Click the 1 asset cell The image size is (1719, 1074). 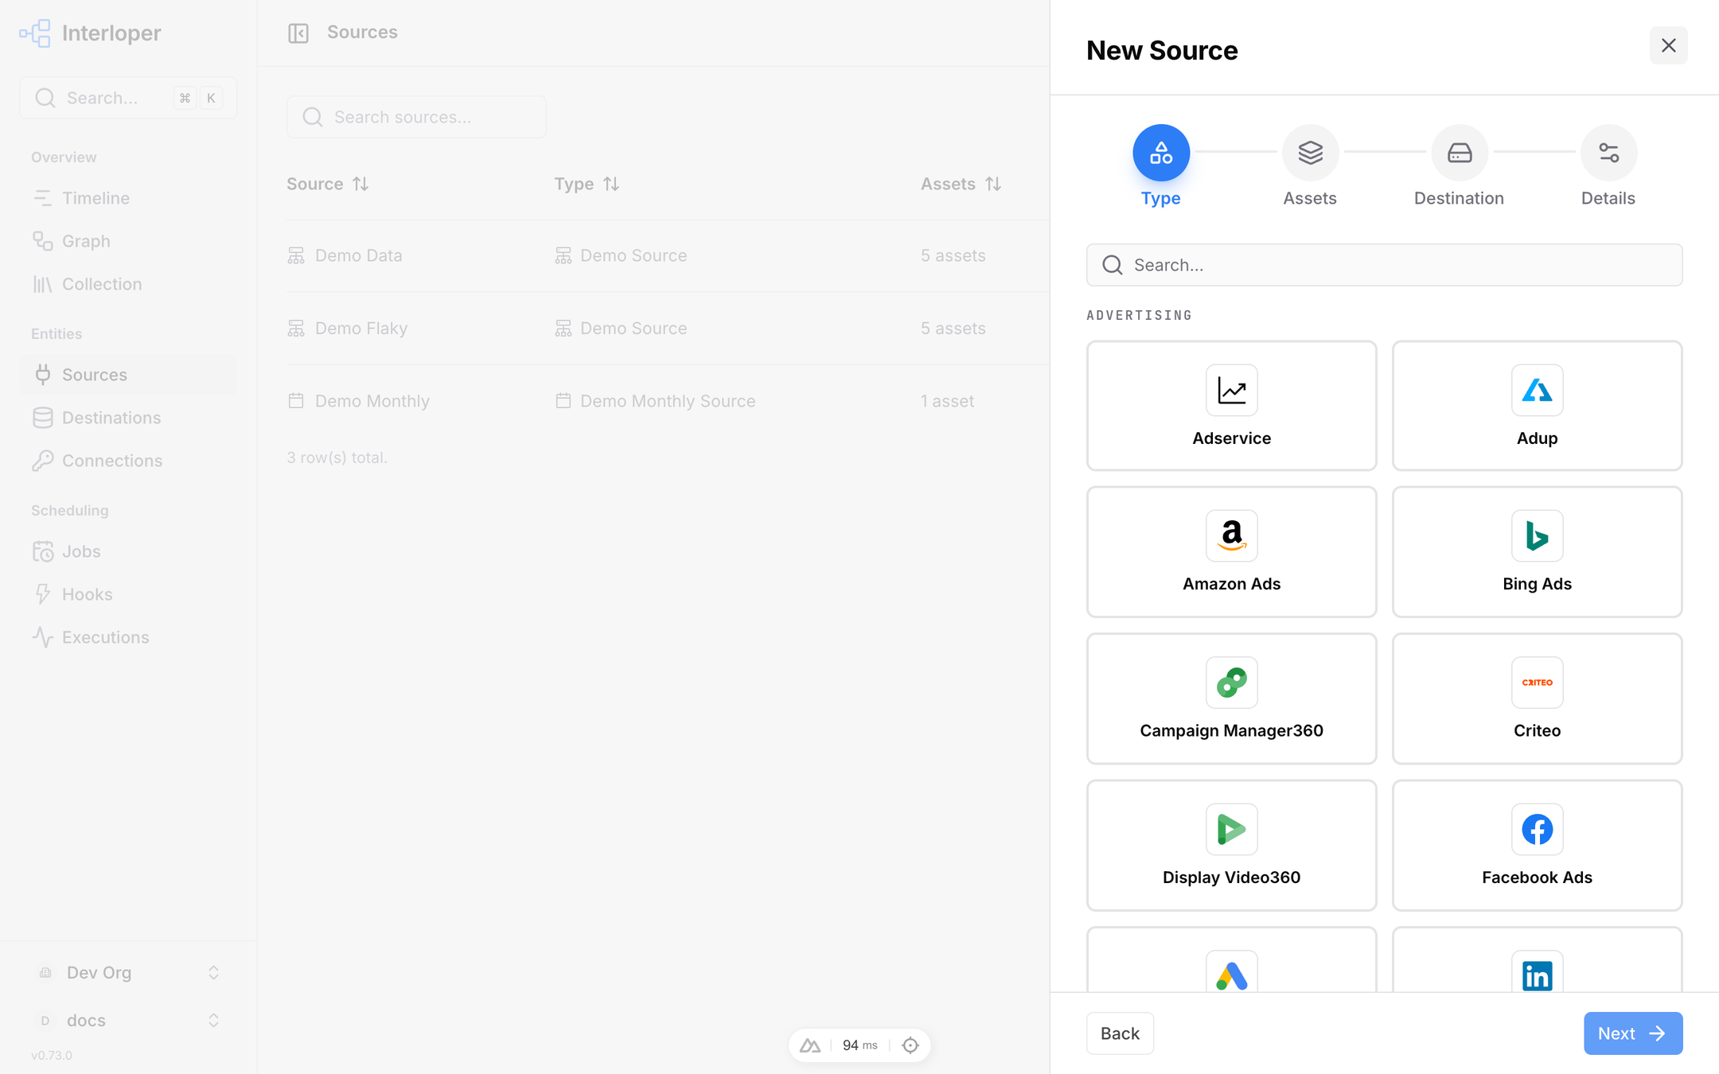[x=947, y=401]
